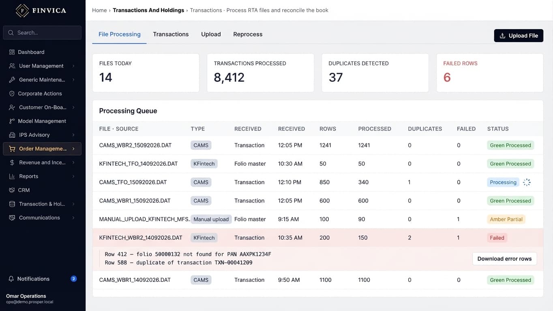Click the notifications count badge
This screenshot has width=553, height=311.
click(74, 279)
